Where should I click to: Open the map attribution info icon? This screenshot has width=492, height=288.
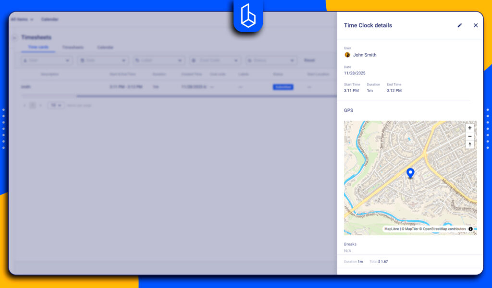[470, 229]
